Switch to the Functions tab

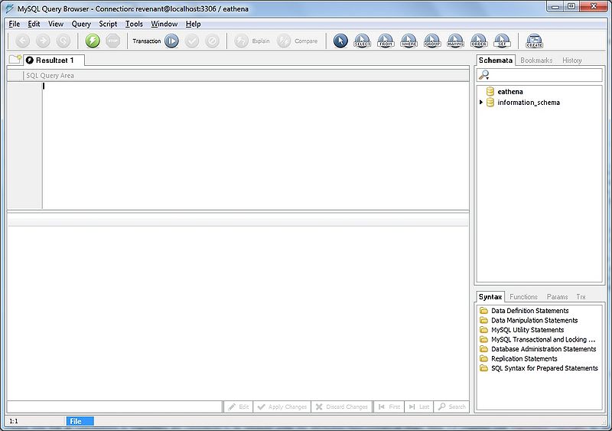[523, 296]
